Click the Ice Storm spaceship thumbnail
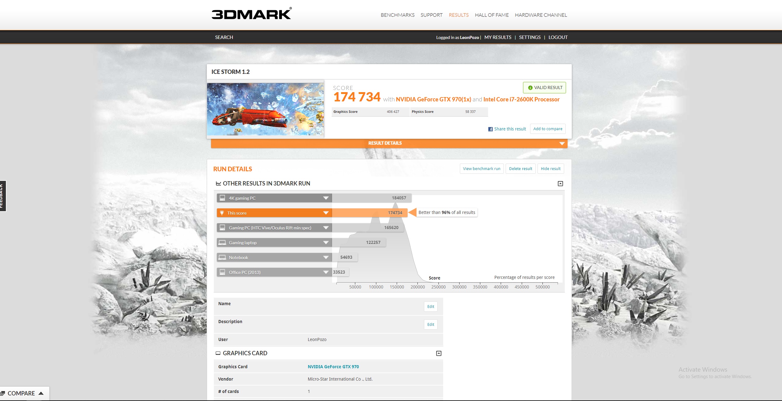The height and width of the screenshot is (401, 782). [x=266, y=109]
